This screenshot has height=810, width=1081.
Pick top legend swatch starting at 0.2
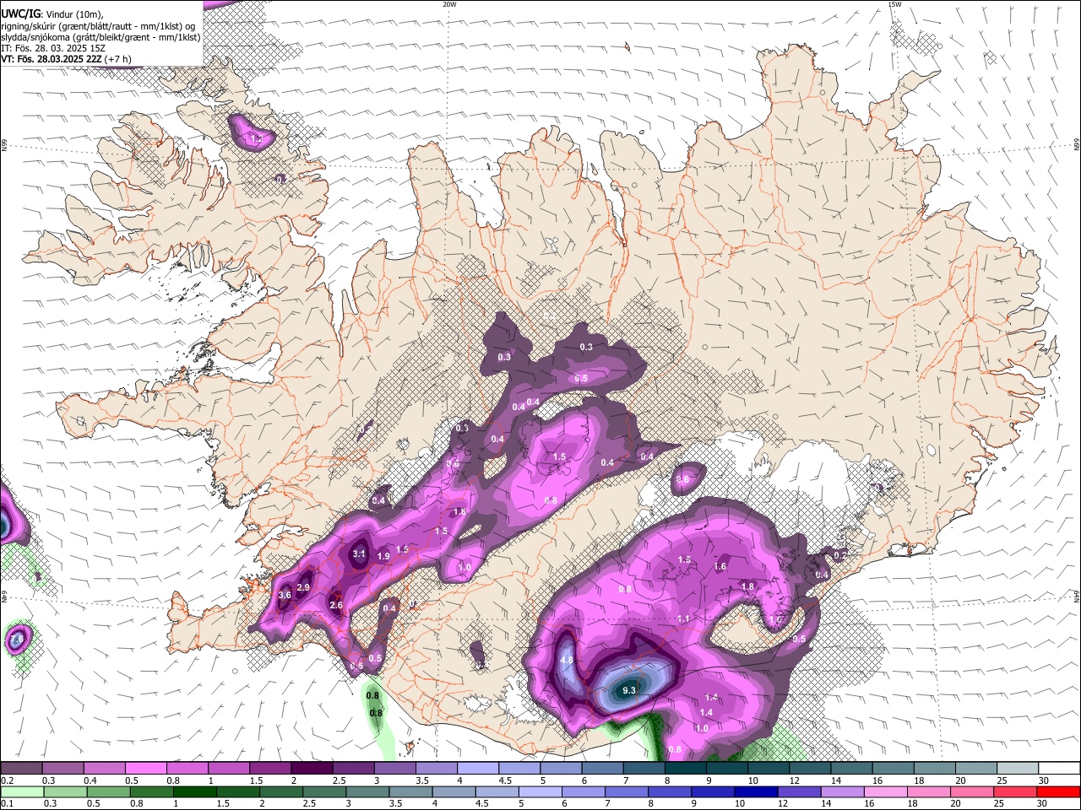21,769
